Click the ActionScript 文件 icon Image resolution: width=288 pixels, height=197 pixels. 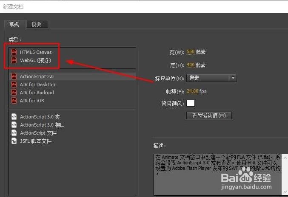(14, 133)
